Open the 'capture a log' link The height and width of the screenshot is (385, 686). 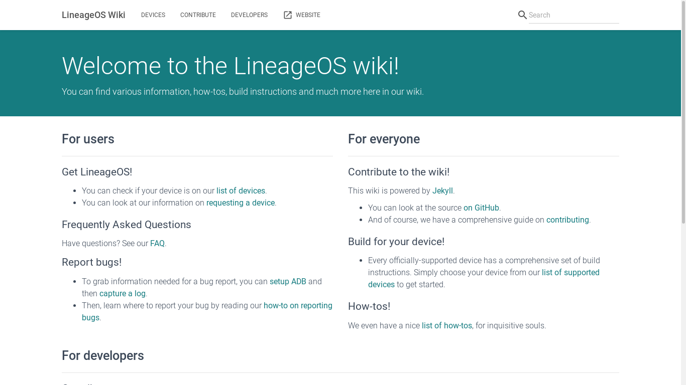tap(123, 294)
